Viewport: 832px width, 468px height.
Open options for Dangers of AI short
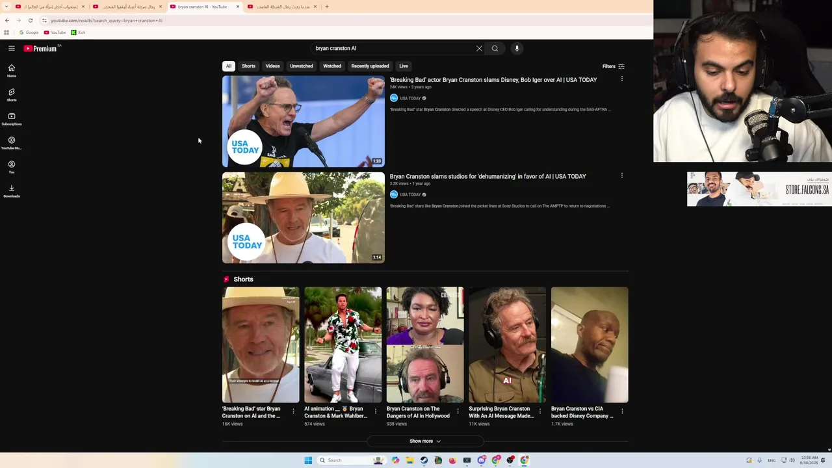tap(458, 411)
